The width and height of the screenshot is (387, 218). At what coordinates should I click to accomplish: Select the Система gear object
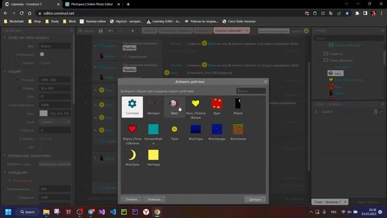pos(132,107)
